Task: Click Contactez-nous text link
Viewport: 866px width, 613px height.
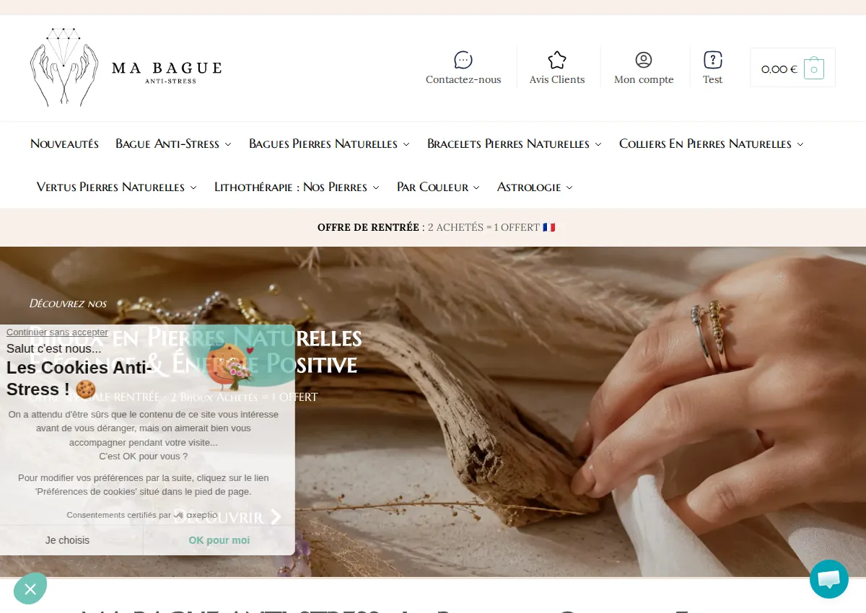Action: (x=463, y=79)
